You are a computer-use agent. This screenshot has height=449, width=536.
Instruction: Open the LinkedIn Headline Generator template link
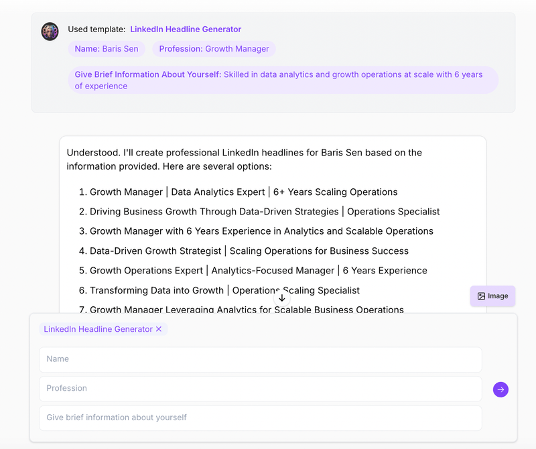[186, 29]
